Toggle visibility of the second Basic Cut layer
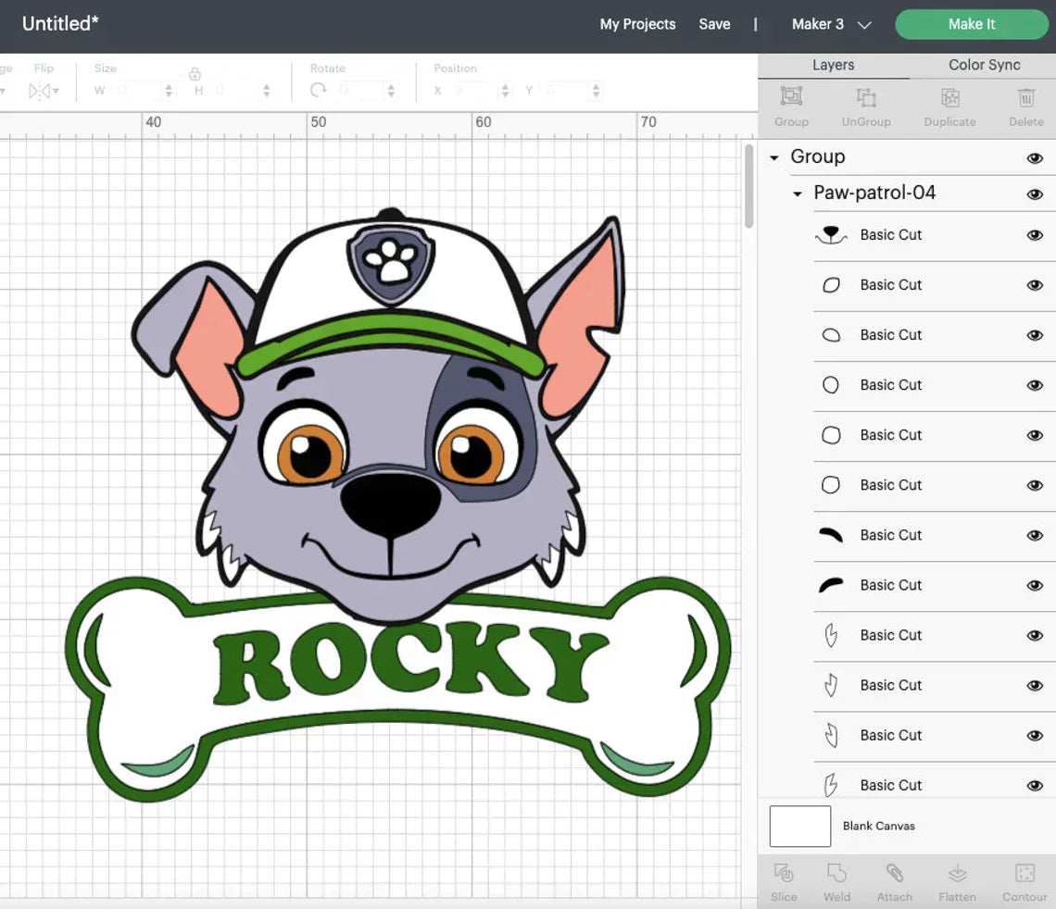The width and height of the screenshot is (1056, 909). coord(1035,285)
